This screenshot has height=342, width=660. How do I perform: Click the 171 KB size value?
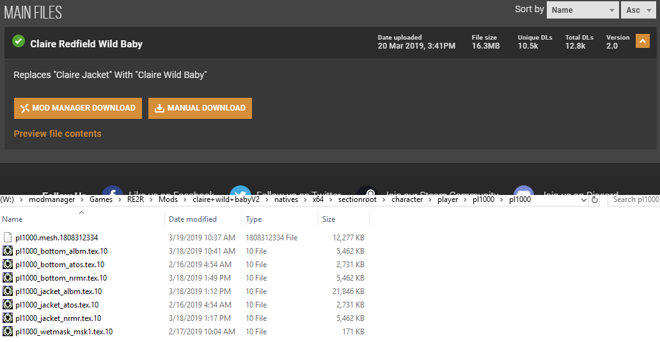[x=353, y=332]
